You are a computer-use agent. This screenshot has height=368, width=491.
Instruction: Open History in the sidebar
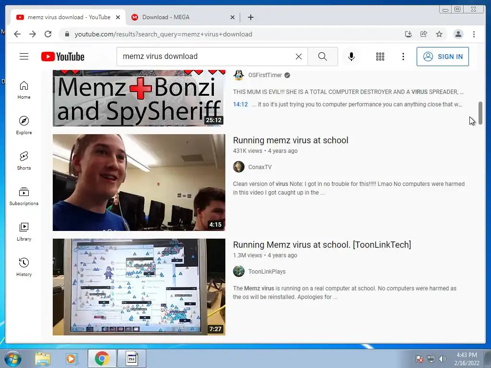24,267
